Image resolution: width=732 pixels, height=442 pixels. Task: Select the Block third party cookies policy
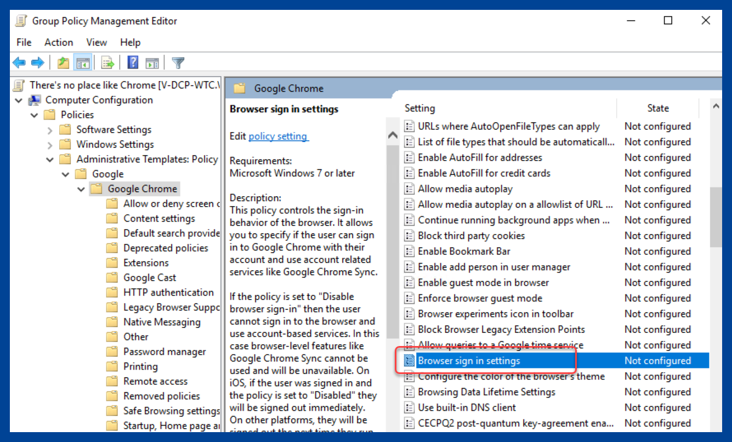(x=470, y=235)
